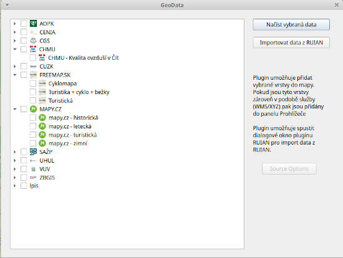Click the CGS source icon
The image size is (343, 258).
pos(33,41)
